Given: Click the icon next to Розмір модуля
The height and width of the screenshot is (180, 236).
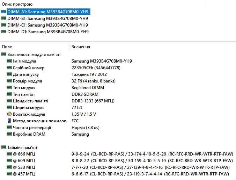Looking at the screenshot, I should point(9,81).
